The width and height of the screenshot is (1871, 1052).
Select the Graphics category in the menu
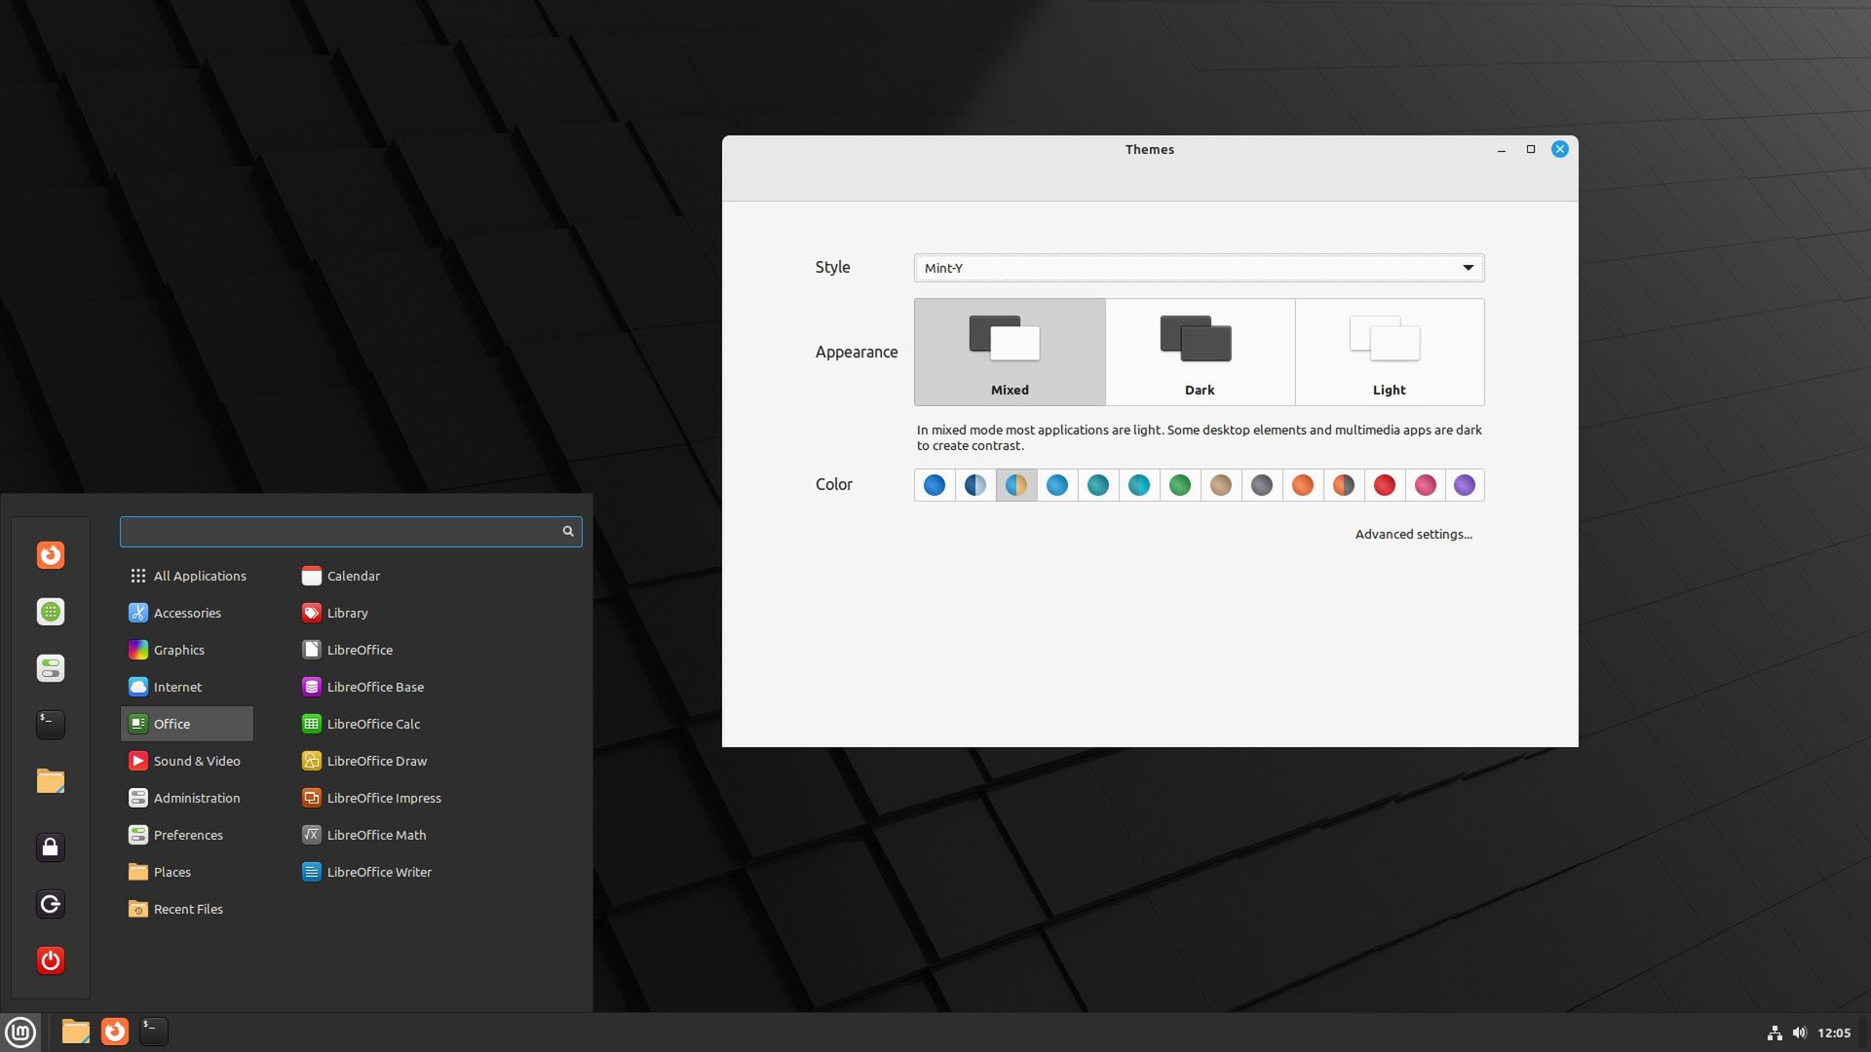(179, 650)
